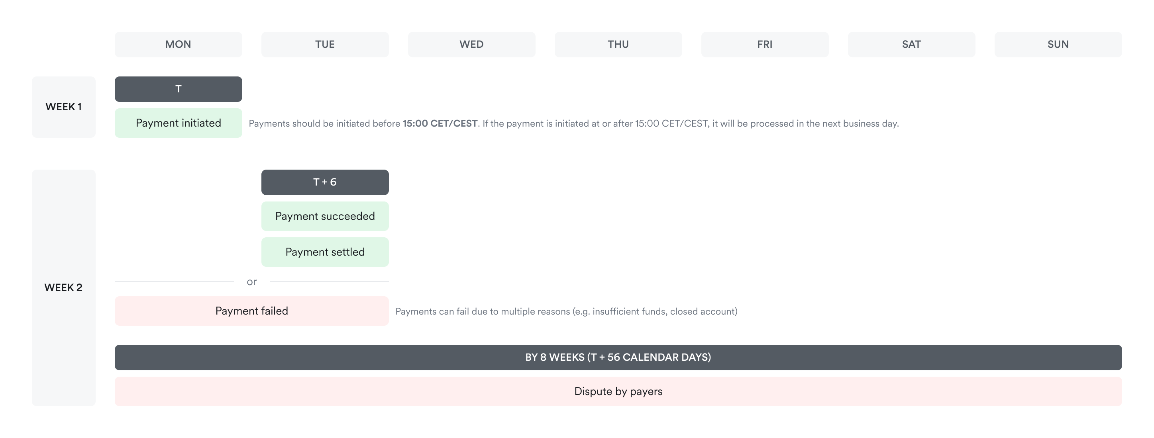The width and height of the screenshot is (1154, 438).
Task: Click the WED day header
Action: (471, 44)
